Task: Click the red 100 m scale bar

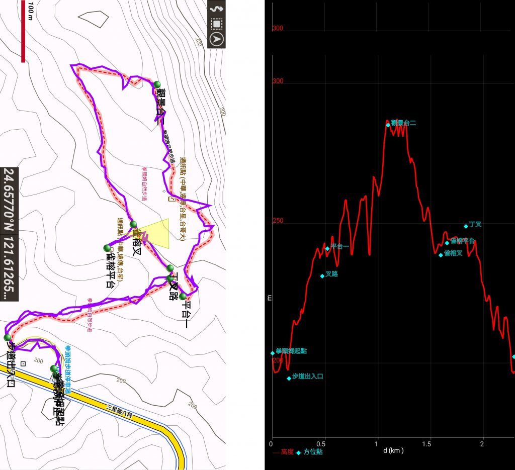Action: point(23,31)
